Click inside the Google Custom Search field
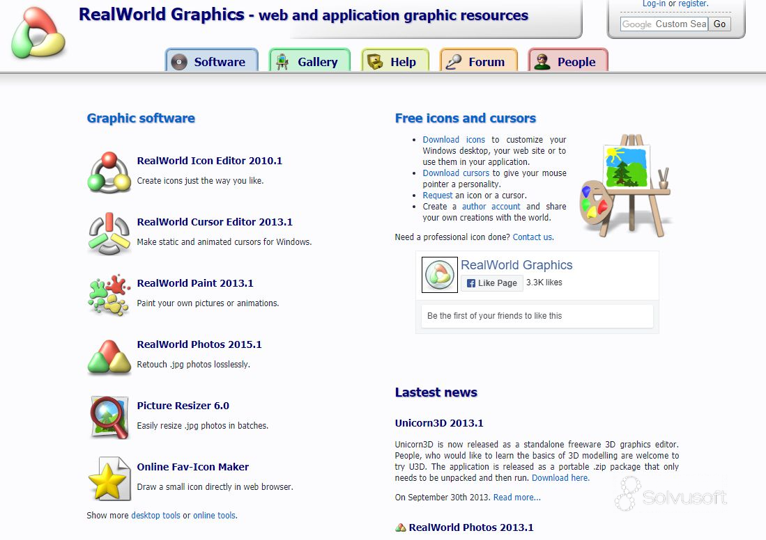 [662, 24]
